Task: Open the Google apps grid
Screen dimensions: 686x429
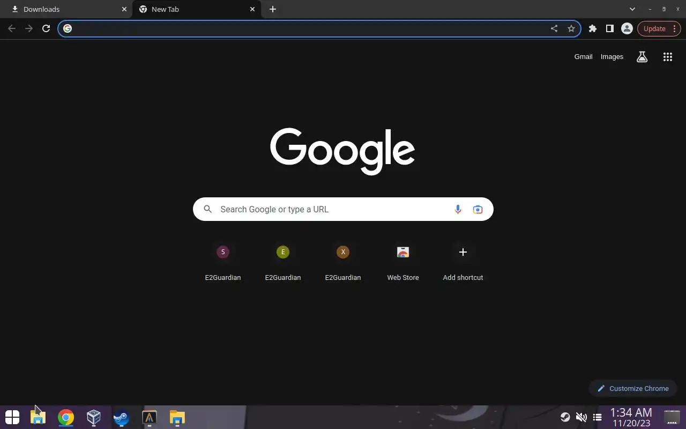Action: (x=668, y=57)
